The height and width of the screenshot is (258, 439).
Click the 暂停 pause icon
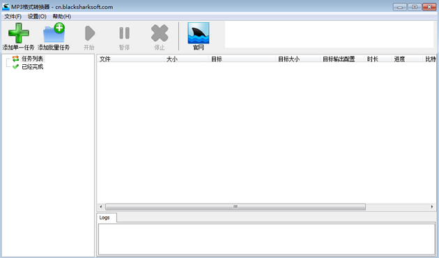pyautogui.click(x=124, y=33)
